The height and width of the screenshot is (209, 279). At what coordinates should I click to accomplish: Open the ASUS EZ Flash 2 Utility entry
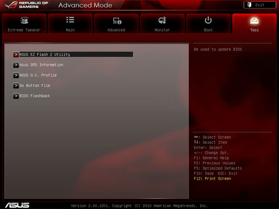45,55
